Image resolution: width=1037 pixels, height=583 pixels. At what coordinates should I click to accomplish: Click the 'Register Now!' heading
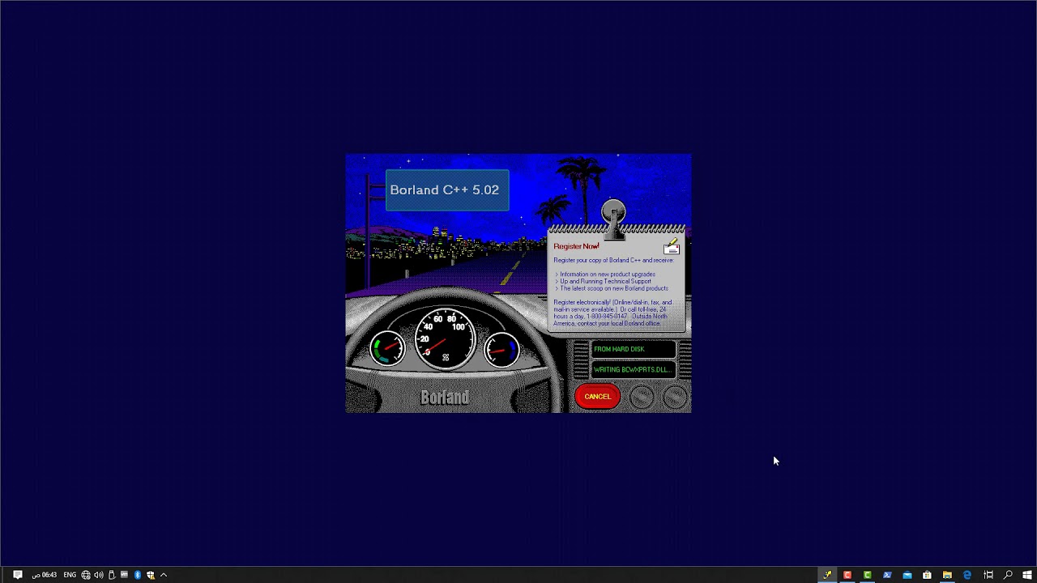576,246
